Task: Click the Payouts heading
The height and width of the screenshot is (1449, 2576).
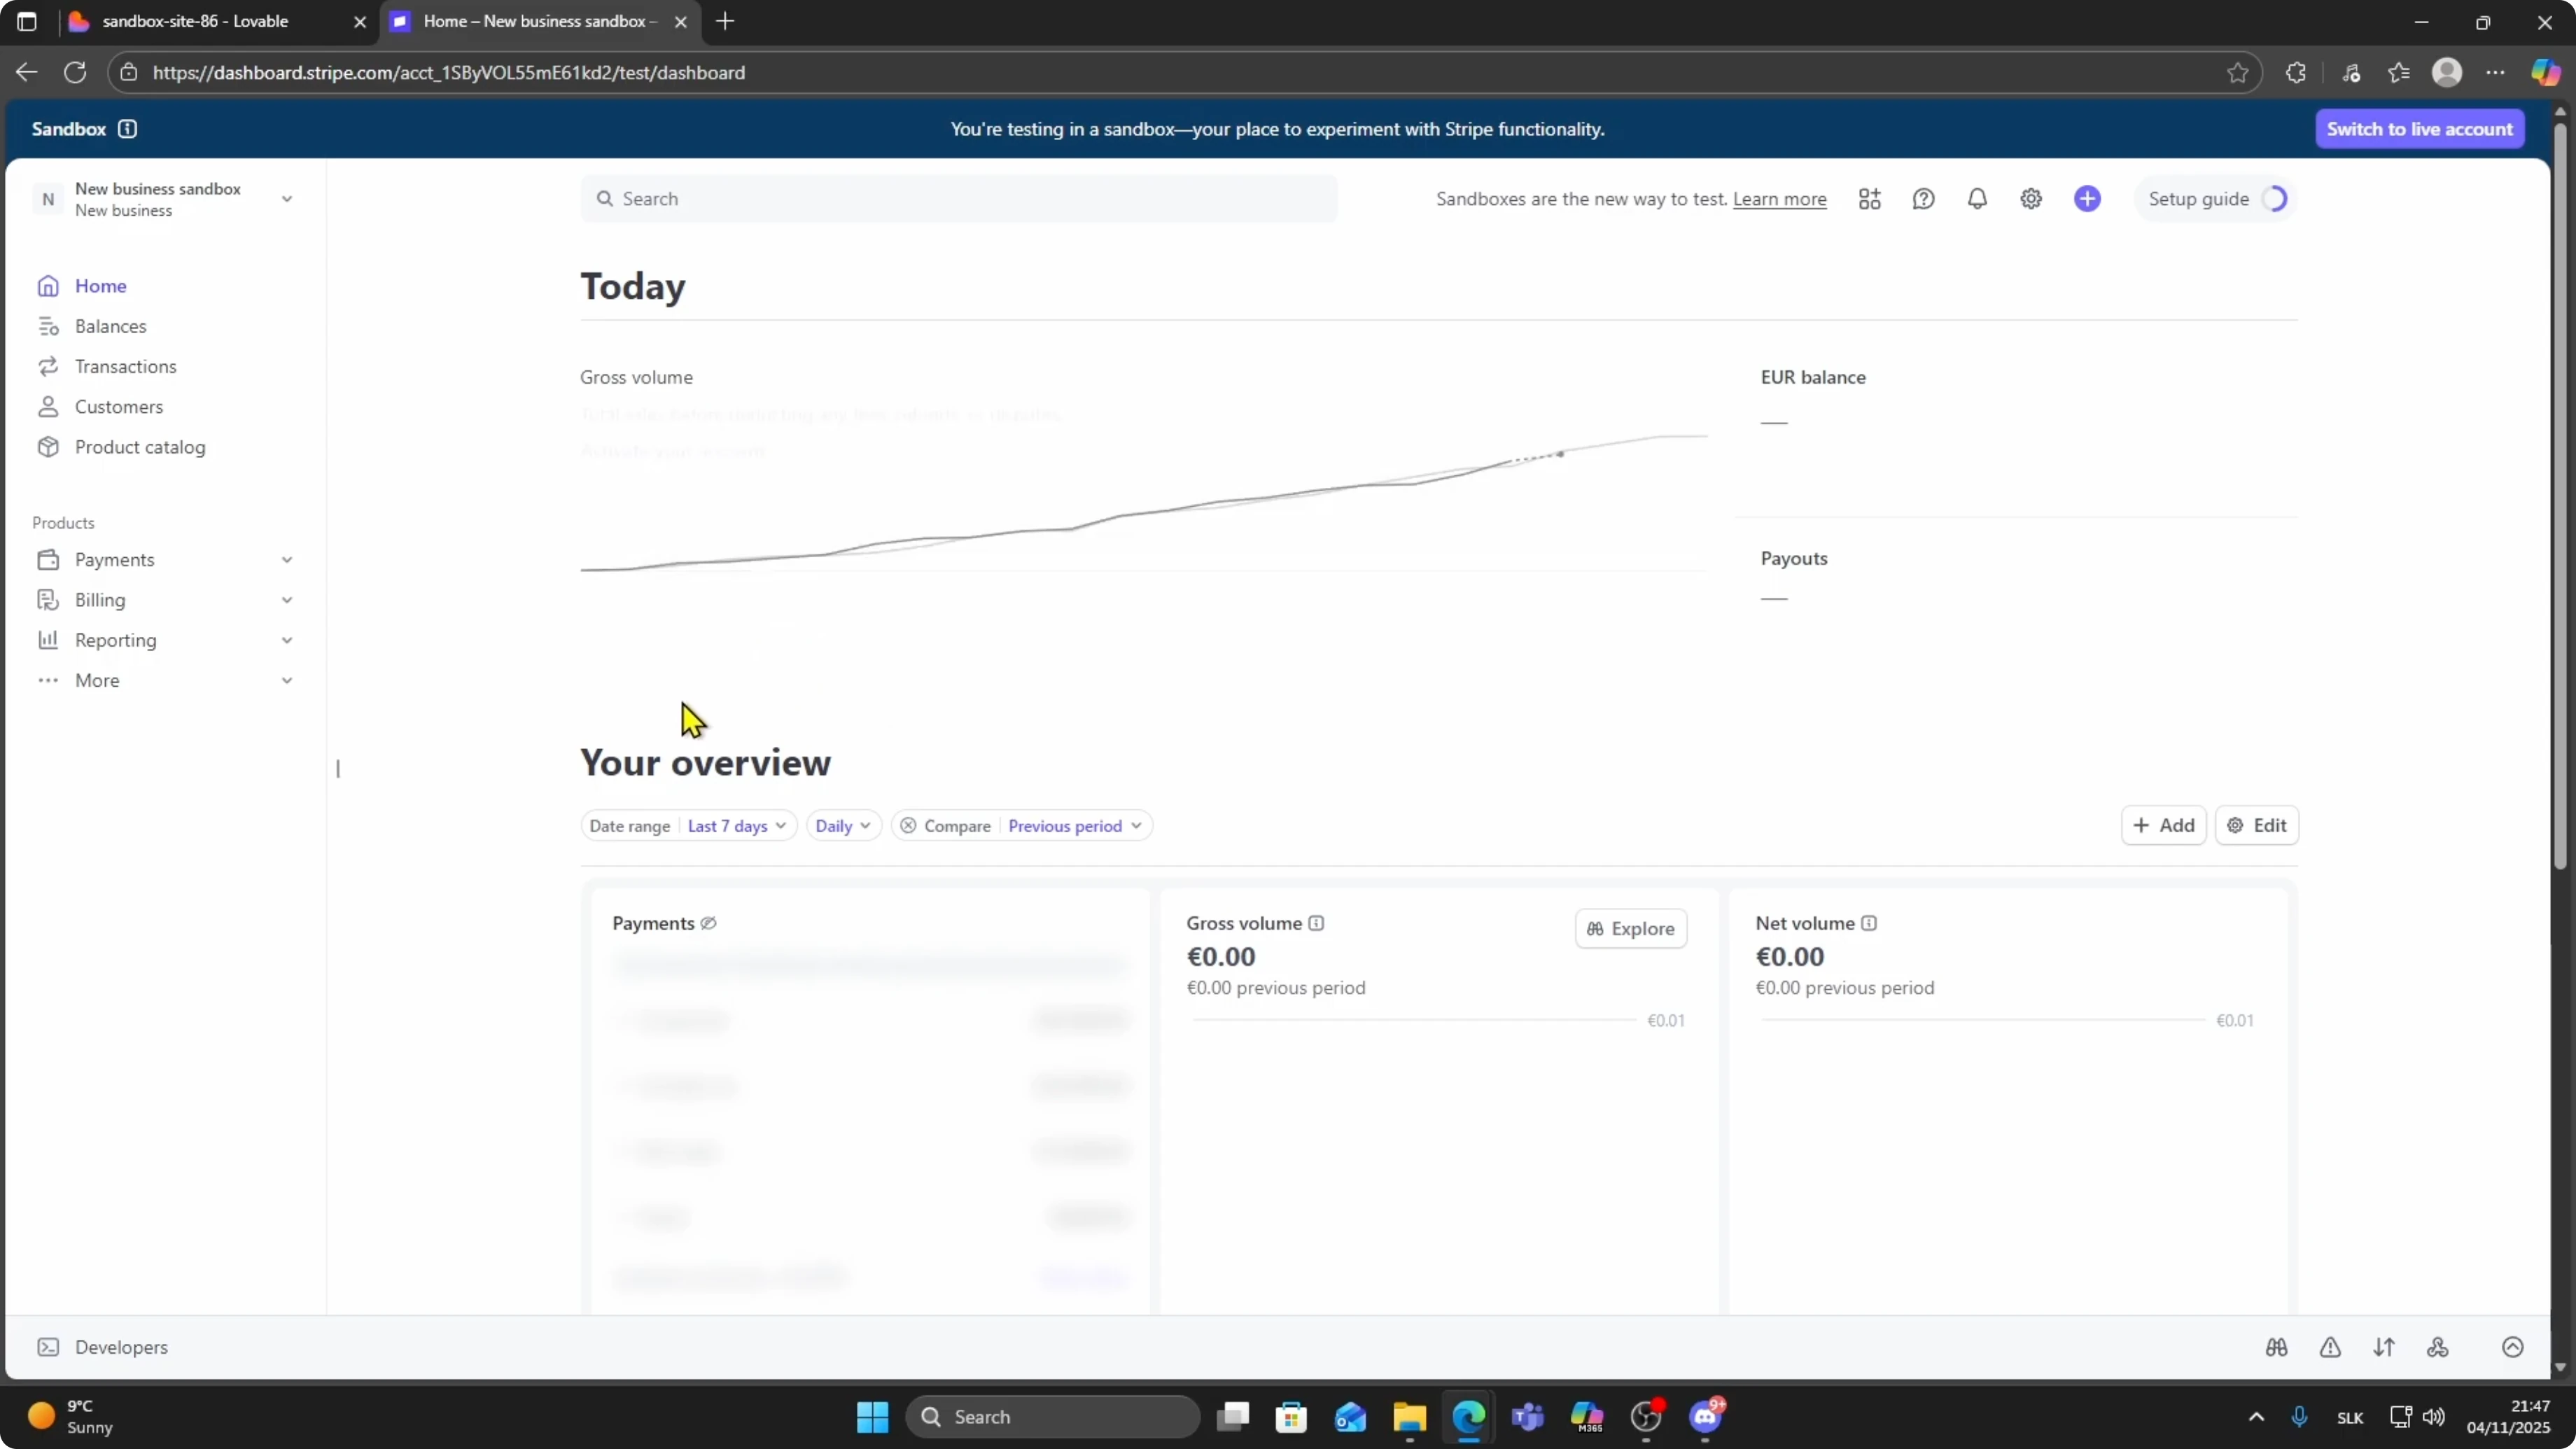Action: click(x=1793, y=559)
